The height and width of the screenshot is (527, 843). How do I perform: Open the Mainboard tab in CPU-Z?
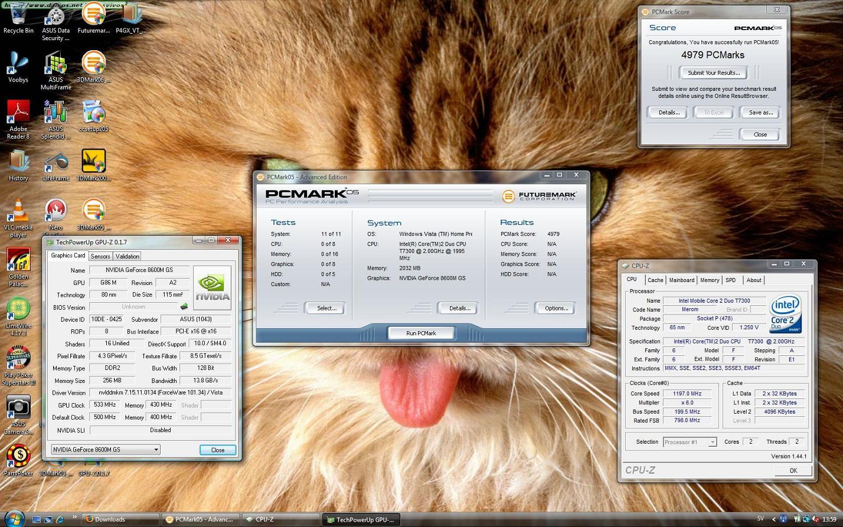click(x=681, y=280)
